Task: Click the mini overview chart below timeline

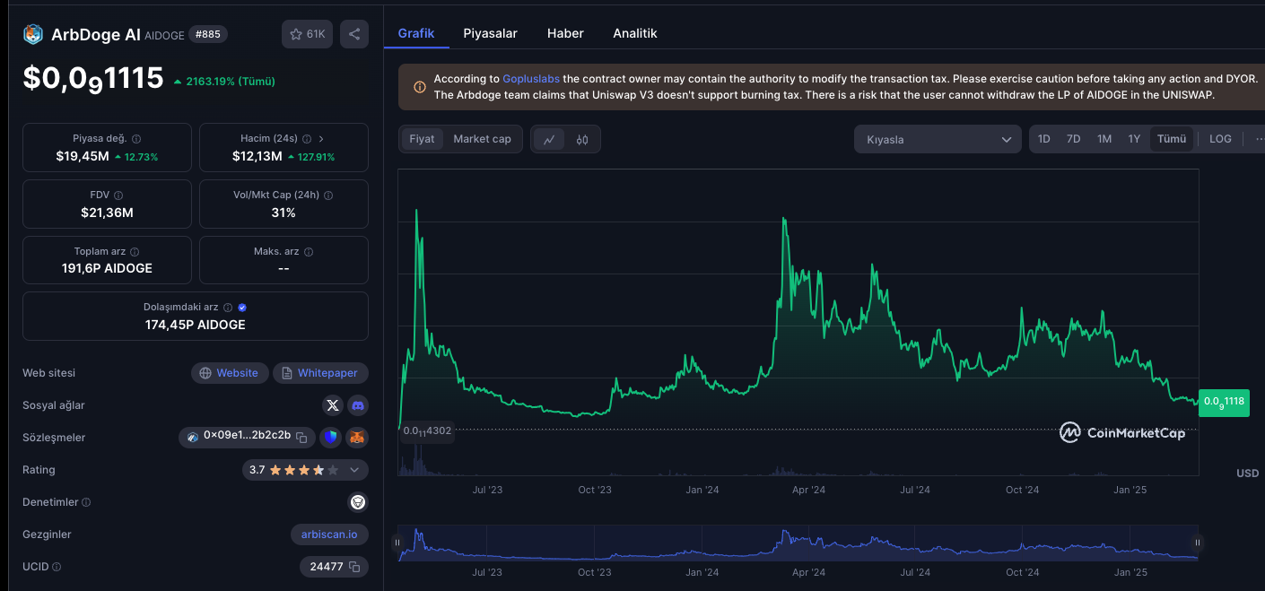Action: (798, 543)
